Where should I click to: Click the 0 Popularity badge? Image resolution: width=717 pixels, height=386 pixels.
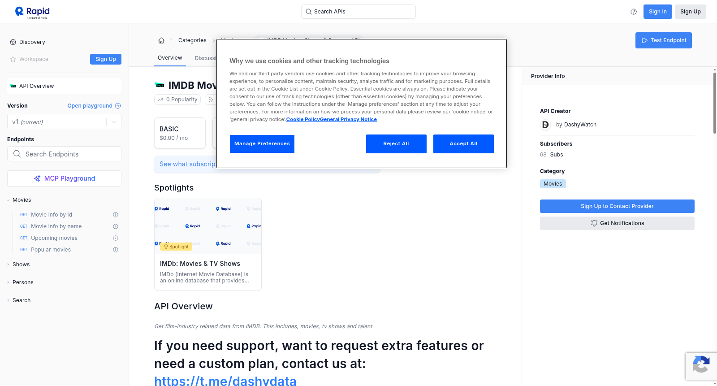tap(178, 100)
